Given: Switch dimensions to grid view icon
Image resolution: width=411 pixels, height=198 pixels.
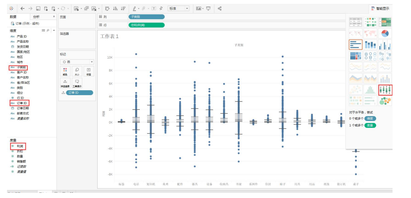Looking at the screenshot, I should point(44,30).
